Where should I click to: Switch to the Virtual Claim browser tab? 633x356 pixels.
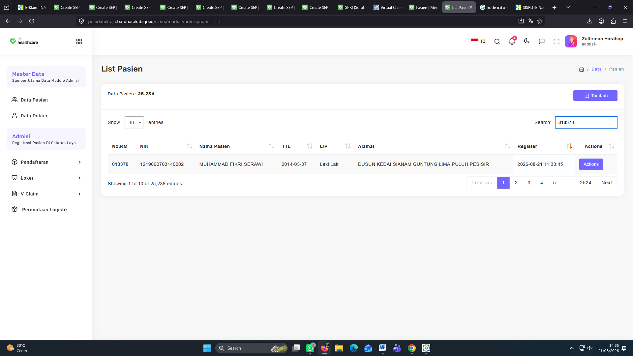(388, 7)
